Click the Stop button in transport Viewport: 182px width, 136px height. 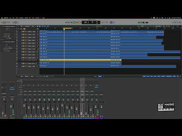click(72, 23)
